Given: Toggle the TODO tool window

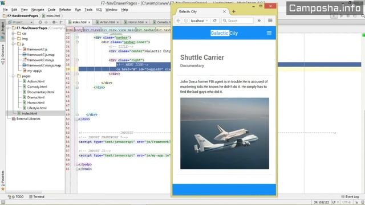Looking at the screenshot, I should 16,196.
